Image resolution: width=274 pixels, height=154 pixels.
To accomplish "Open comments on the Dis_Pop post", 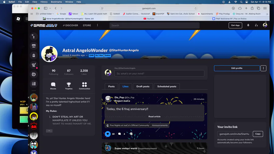I will point(120,134).
